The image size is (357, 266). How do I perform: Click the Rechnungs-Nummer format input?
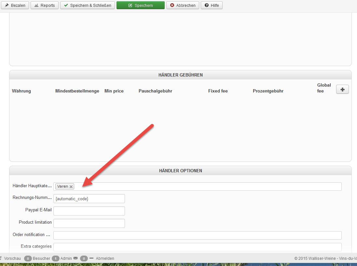[x=89, y=199]
